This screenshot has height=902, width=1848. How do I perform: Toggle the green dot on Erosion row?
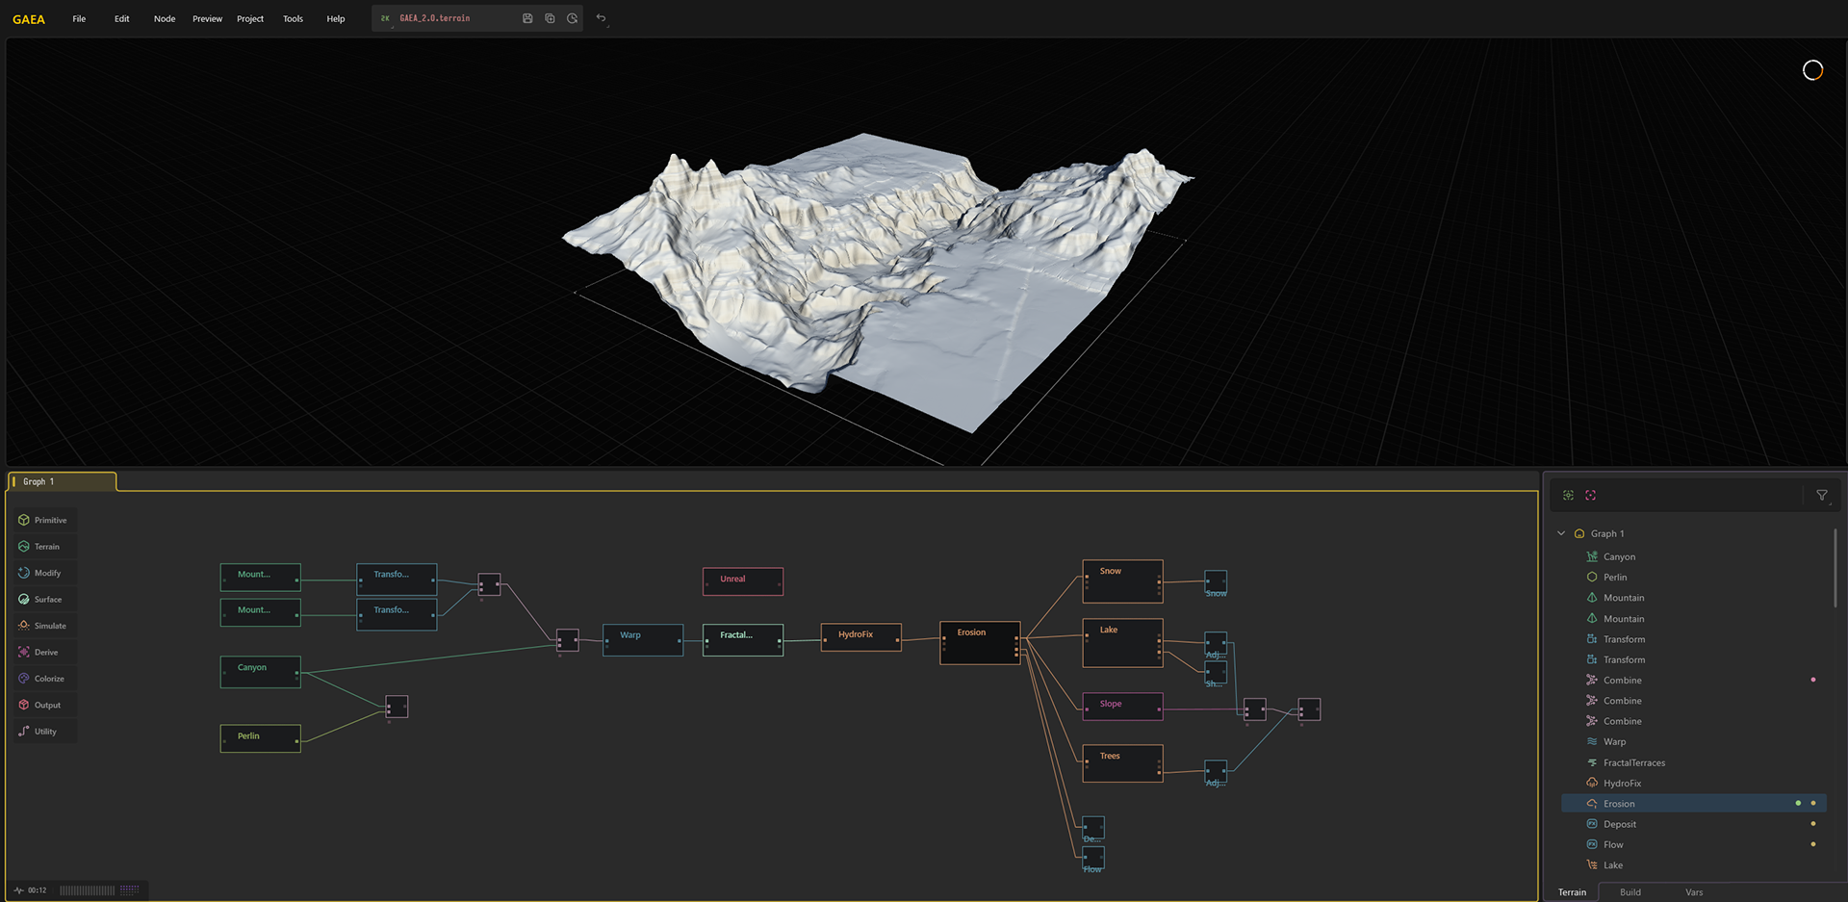click(x=1798, y=804)
